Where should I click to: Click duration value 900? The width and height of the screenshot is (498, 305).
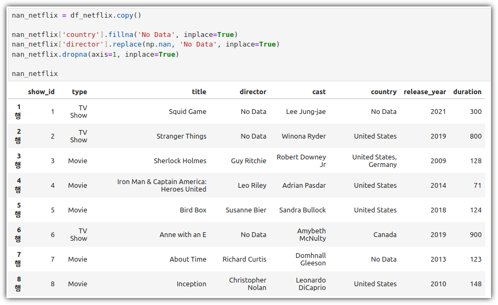point(476,234)
